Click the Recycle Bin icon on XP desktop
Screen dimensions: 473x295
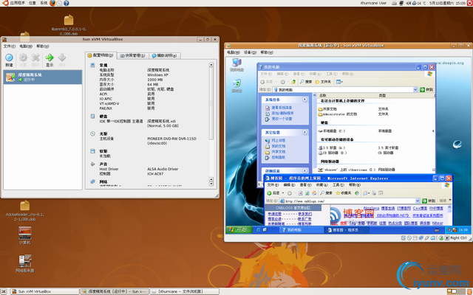(236, 86)
